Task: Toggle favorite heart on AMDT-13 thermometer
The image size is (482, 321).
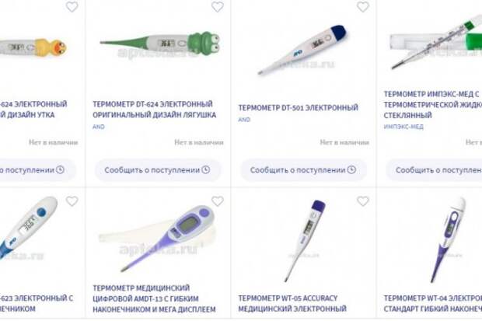Action: pyautogui.click(x=218, y=201)
